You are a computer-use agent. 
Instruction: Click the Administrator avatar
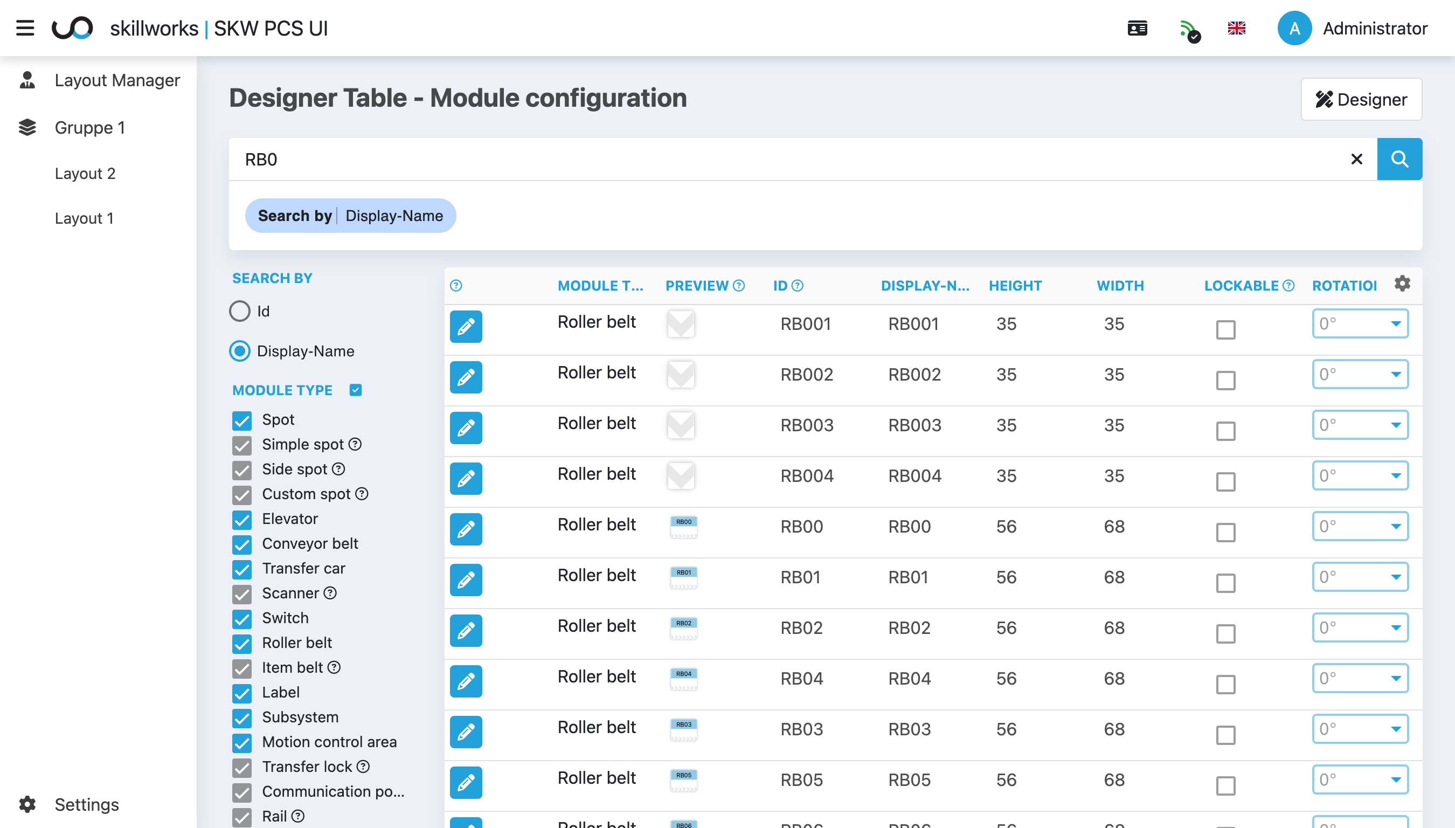tap(1294, 28)
